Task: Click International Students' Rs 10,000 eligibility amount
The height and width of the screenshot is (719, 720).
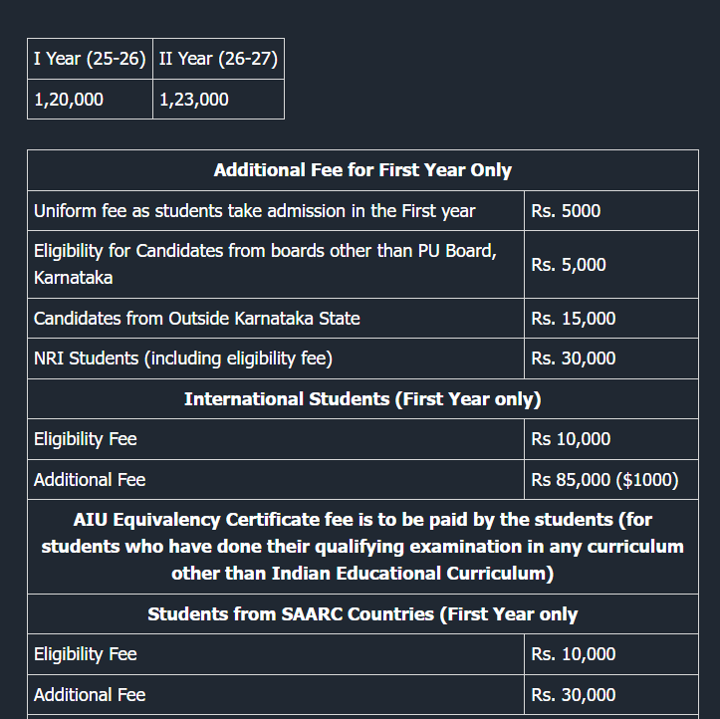Action: coord(572,439)
